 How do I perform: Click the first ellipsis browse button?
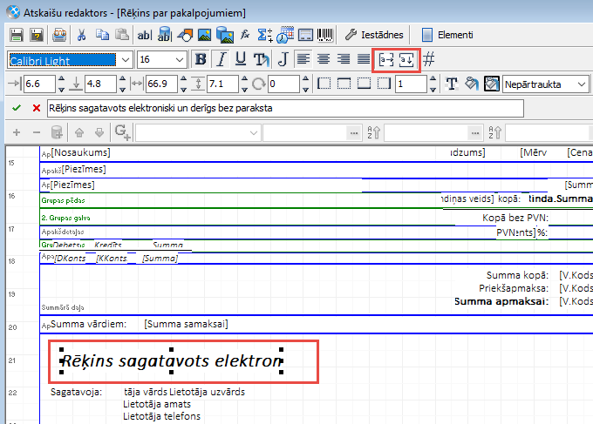(x=353, y=133)
